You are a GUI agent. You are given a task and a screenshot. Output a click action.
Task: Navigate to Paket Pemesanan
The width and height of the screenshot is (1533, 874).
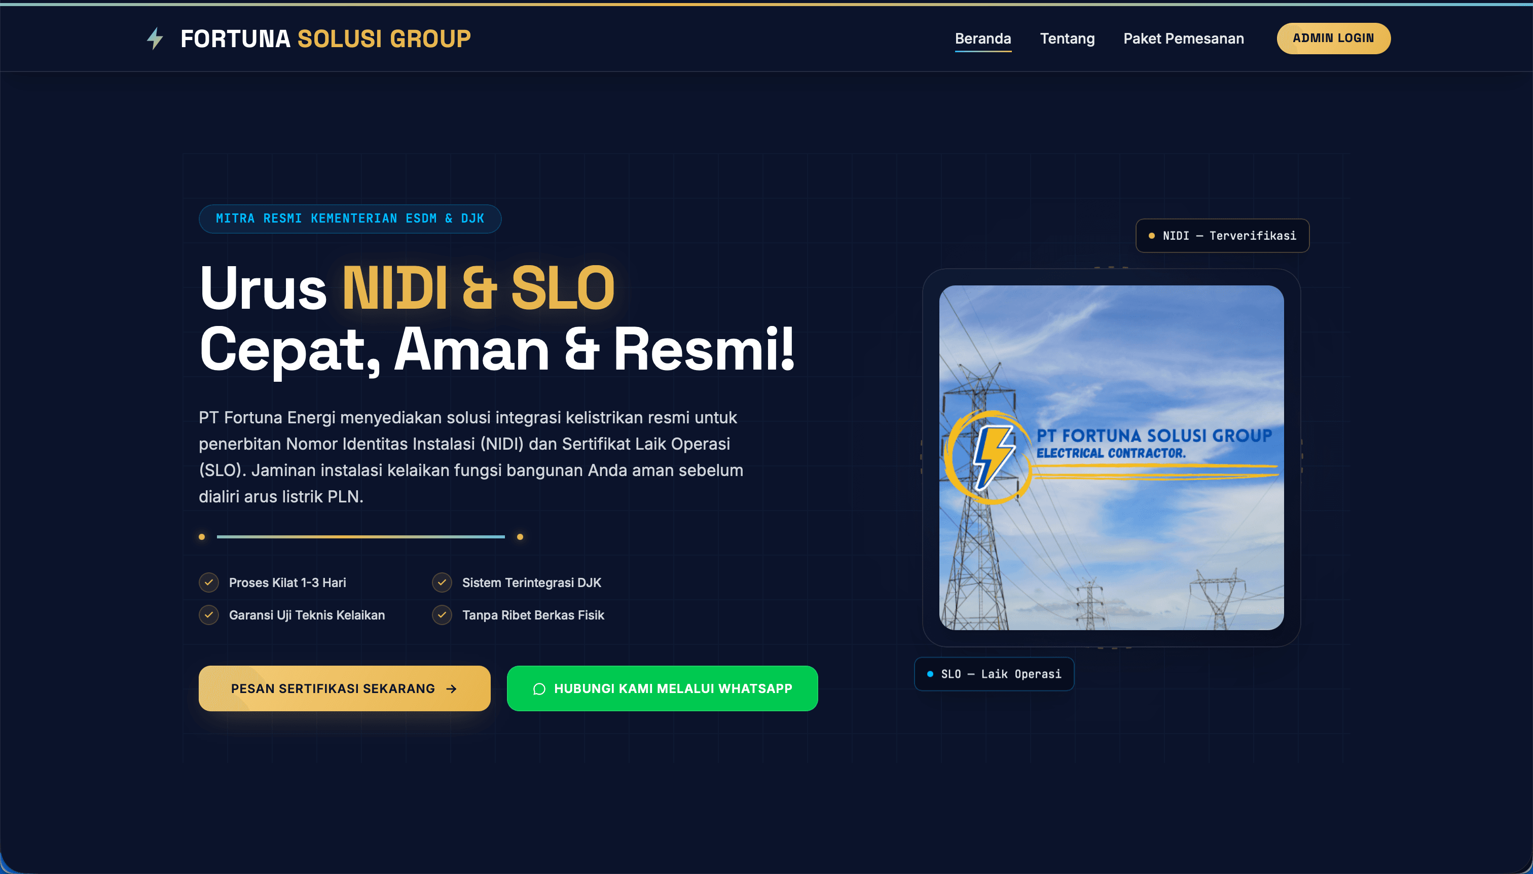(x=1183, y=39)
